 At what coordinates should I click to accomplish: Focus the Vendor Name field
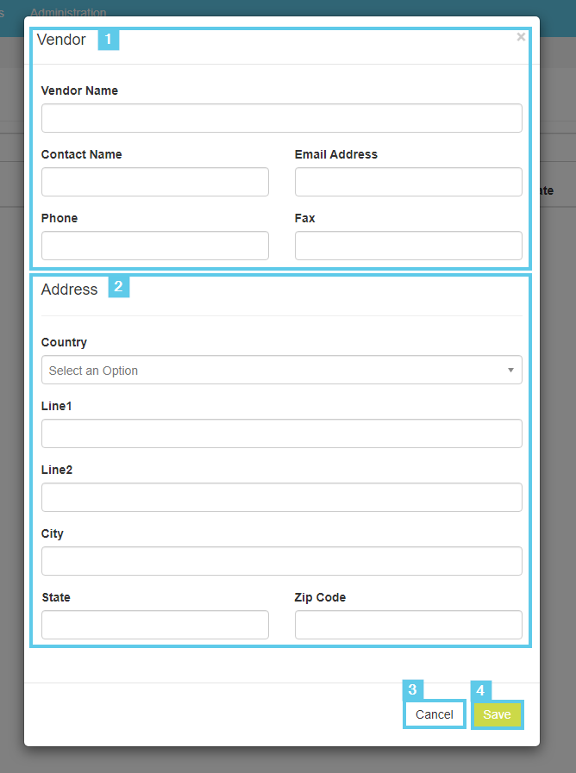[281, 118]
